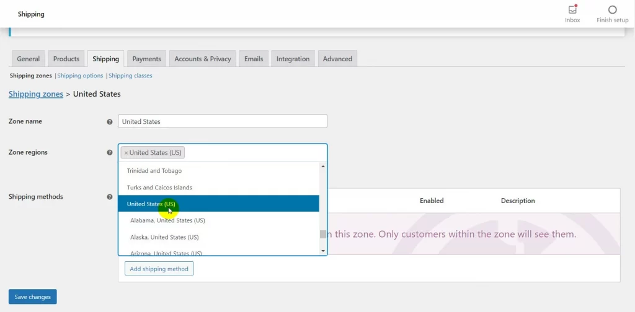
Task: Click dropdown list scroll up arrow
Action: pyautogui.click(x=322, y=167)
